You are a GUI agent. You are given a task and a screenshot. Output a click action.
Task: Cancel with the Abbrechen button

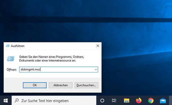(61, 85)
